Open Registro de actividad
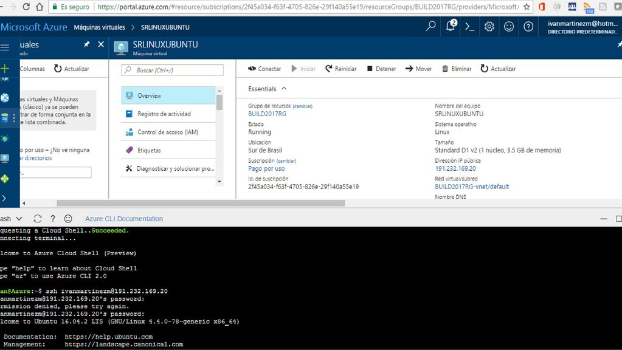The width and height of the screenshot is (622, 350). [x=168, y=114]
